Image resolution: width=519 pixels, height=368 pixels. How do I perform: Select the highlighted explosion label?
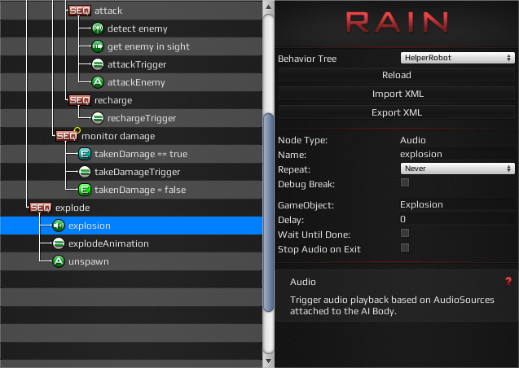click(x=90, y=226)
